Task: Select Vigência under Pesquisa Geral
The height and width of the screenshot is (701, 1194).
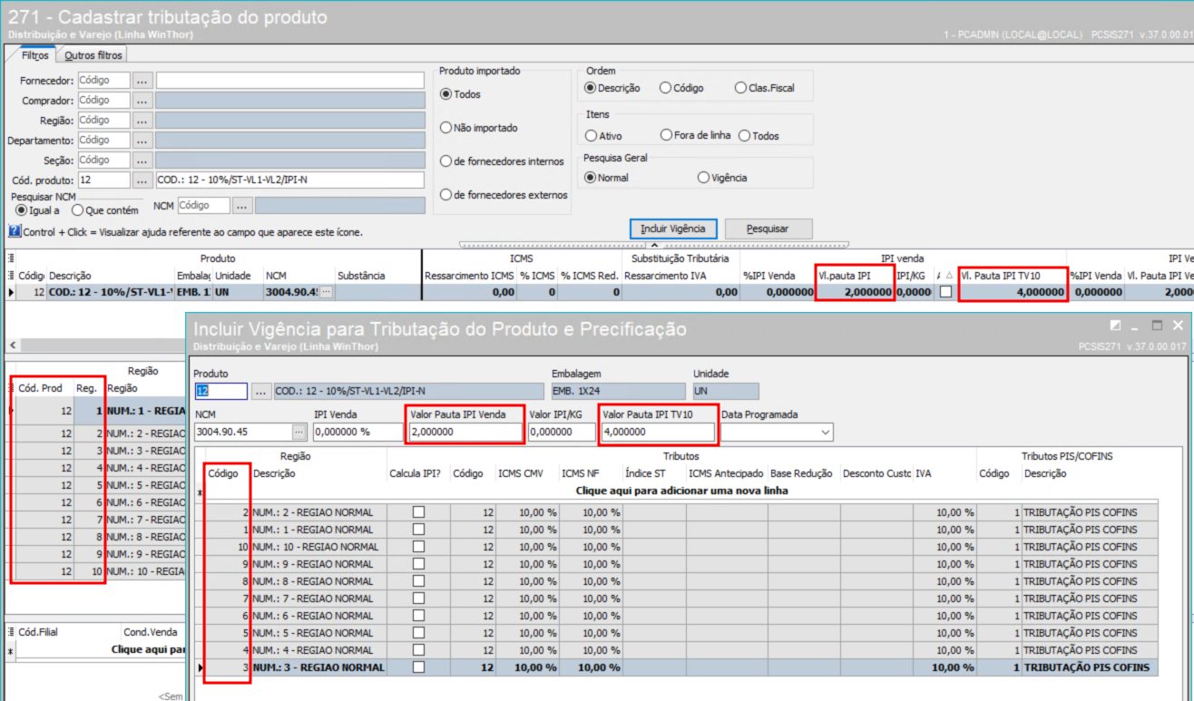Action: pyautogui.click(x=722, y=178)
